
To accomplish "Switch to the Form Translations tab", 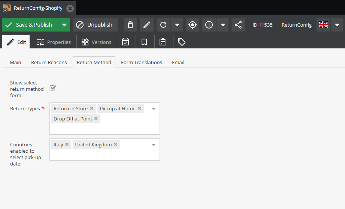I will [141, 62].
